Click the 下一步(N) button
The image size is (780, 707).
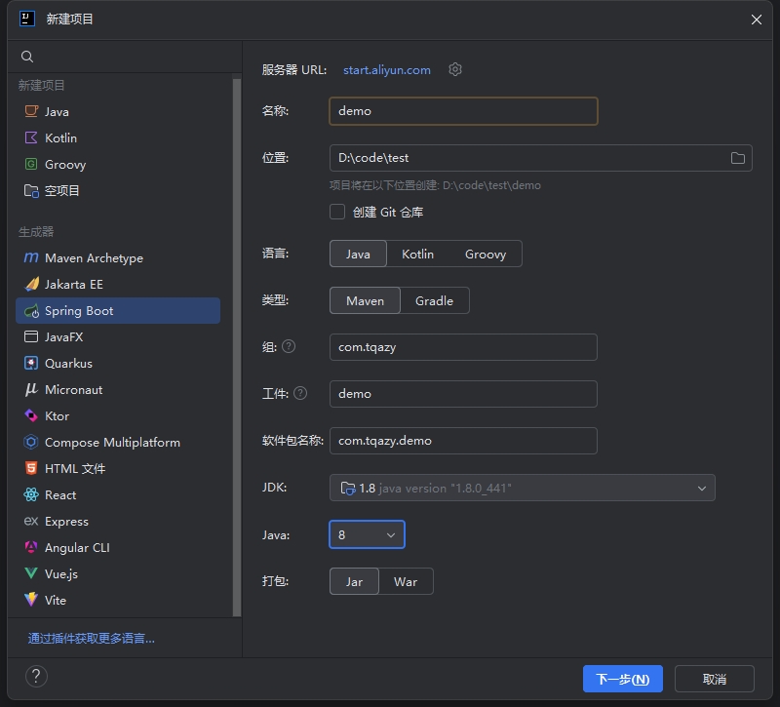(x=623, y=679)
